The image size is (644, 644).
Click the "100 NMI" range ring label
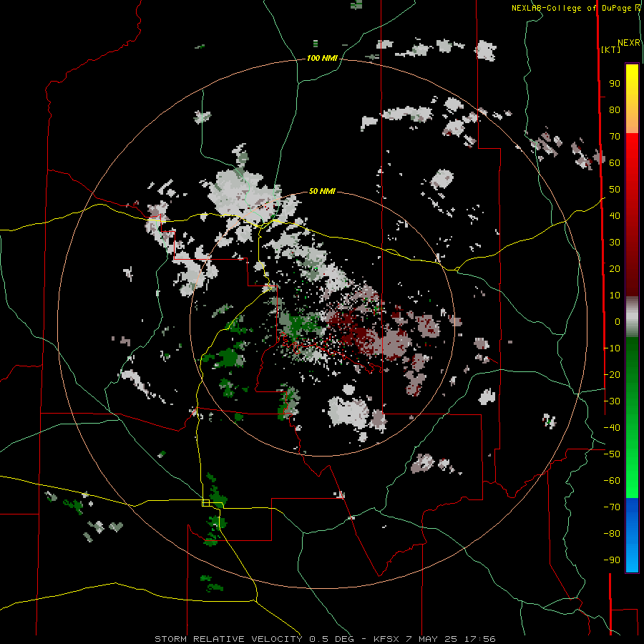pyautogui.click(x=322, y=59)
